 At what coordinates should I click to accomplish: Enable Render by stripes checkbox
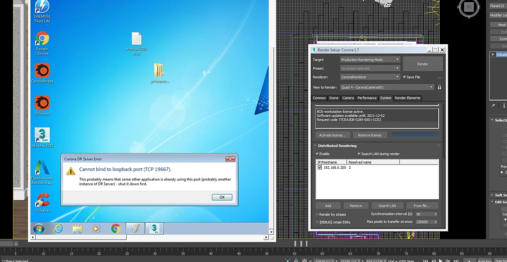click(317, 214)
